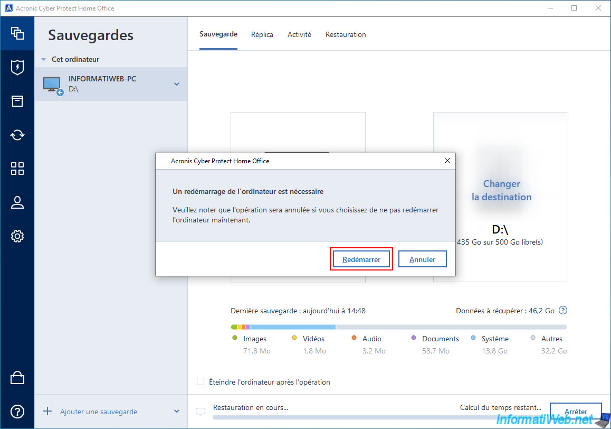Click the '32,2 Go' Autres size value
The image size is (611, 429).
coord(553,351)
